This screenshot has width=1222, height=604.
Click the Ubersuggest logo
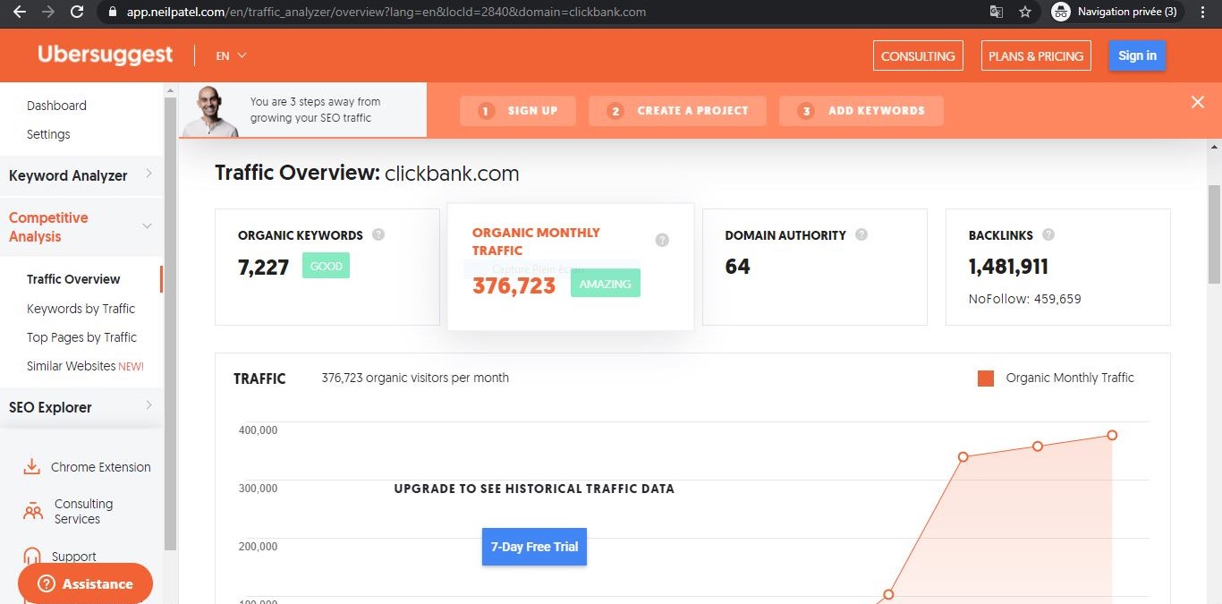pyautogui.click(x=105, y=55)
